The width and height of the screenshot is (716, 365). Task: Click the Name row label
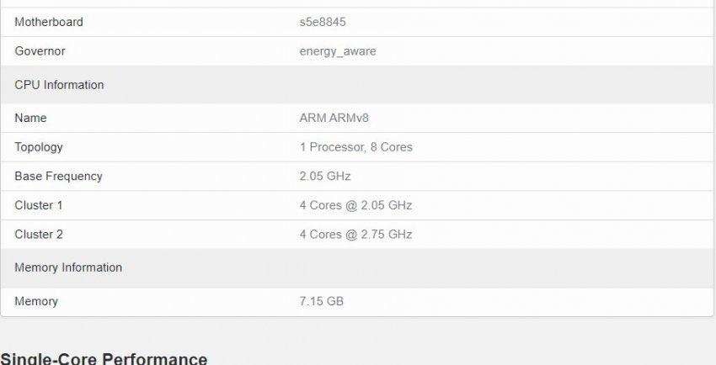click(x=30, y=118)
